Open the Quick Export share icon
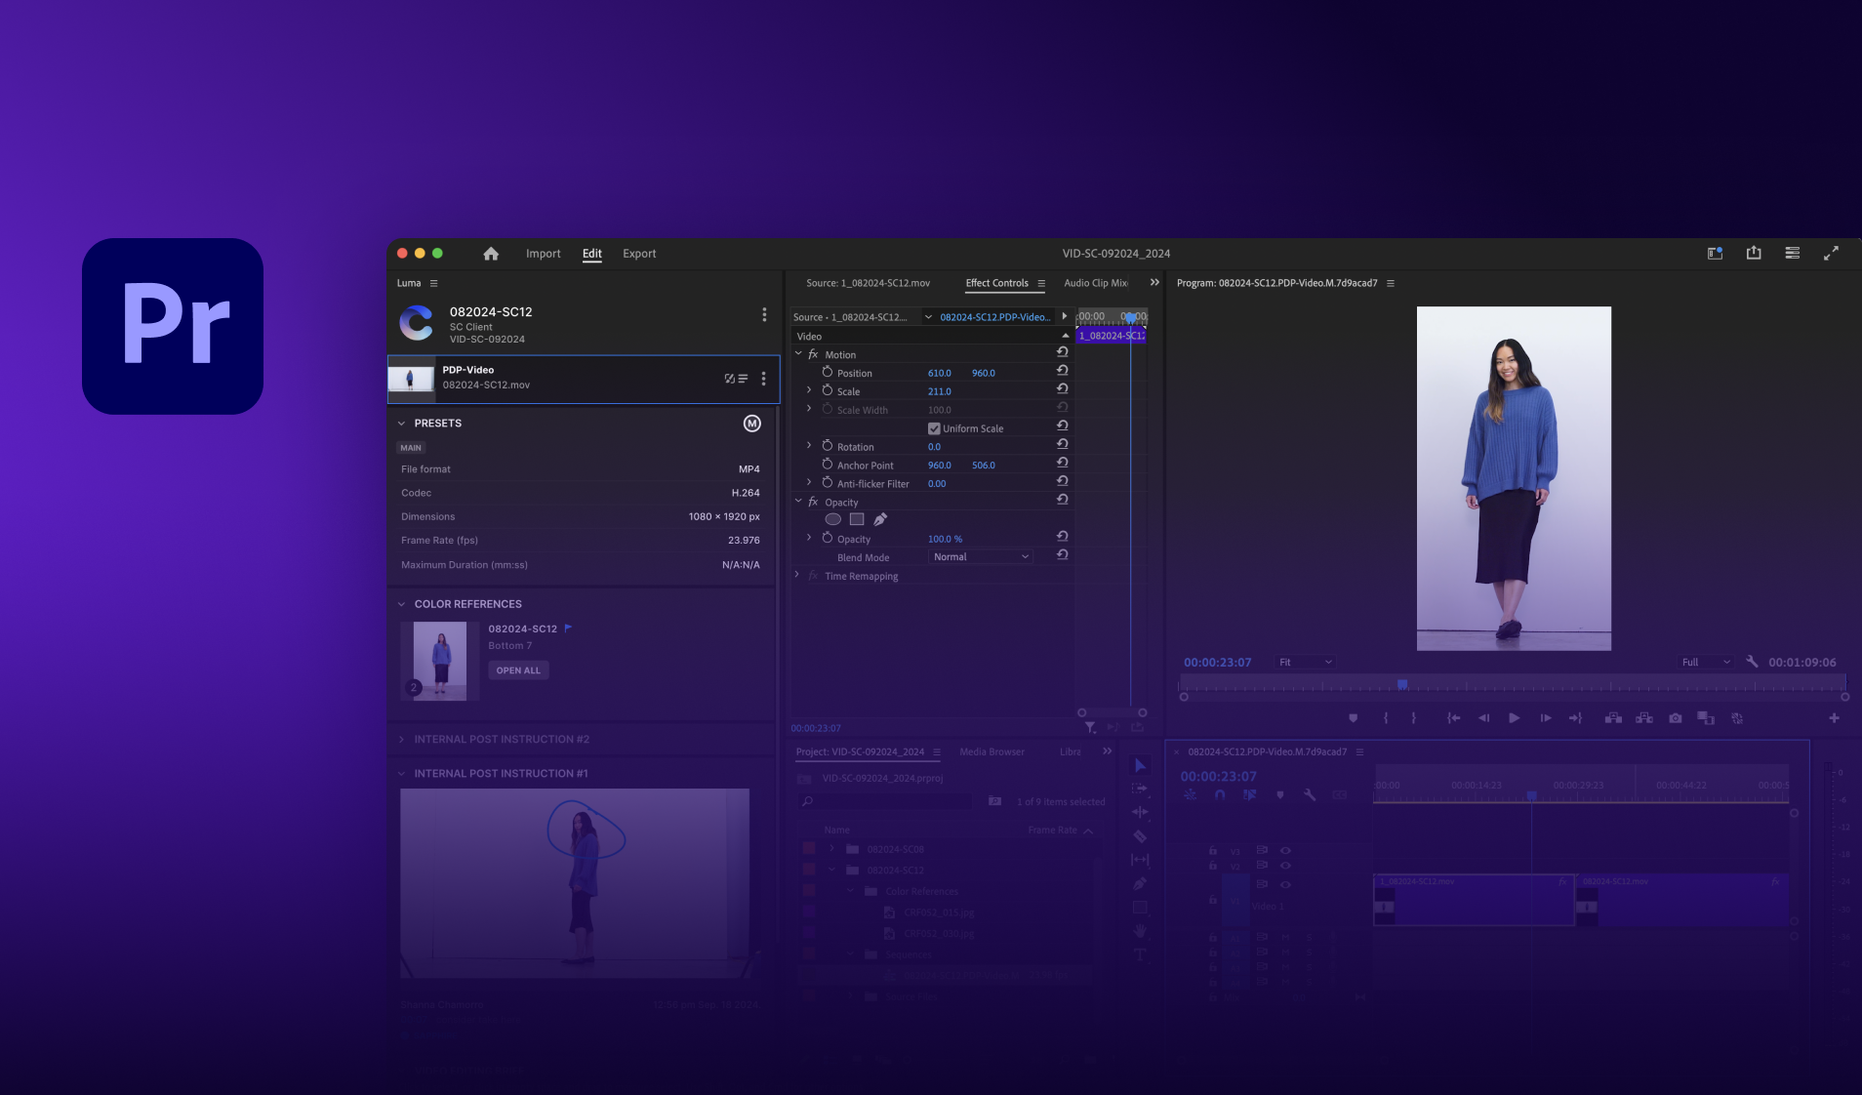 [x=1754, y=253]
